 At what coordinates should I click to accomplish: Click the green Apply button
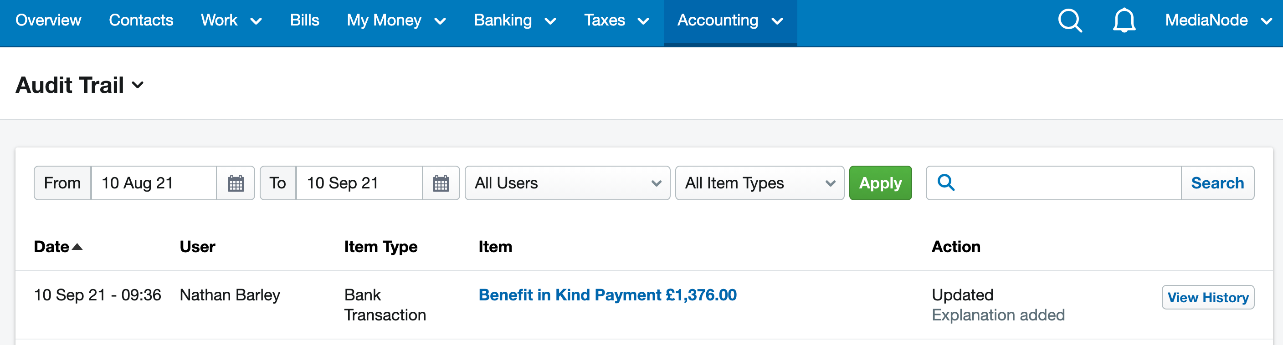pyautogui.click(x=880, y=183)
